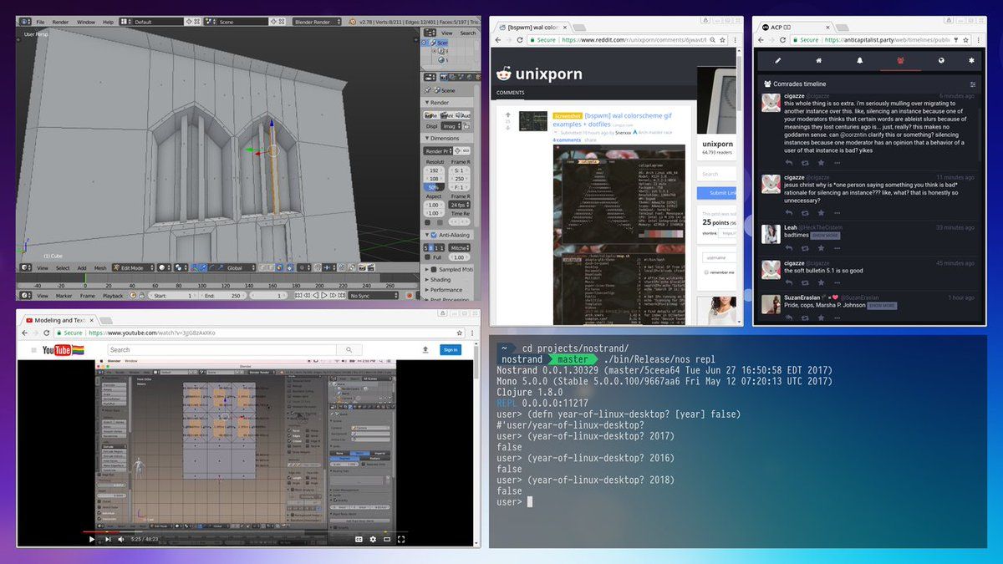This screenshot has width=1003, height=564.
Task: Open Comrades timeline column settings icon
Action: coord(972,84)
